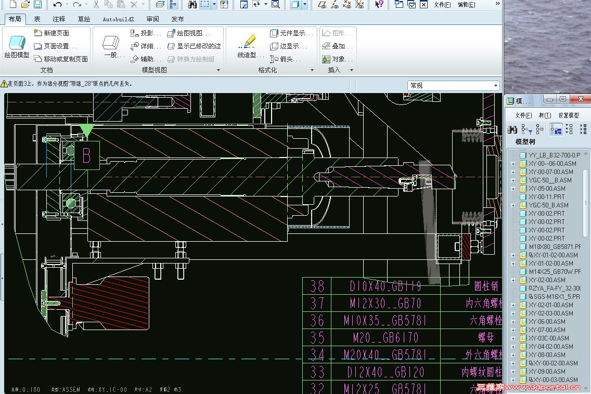Toggle the highlighted tree view mode icon
The image size is (591, 394).
coord(555,129)
